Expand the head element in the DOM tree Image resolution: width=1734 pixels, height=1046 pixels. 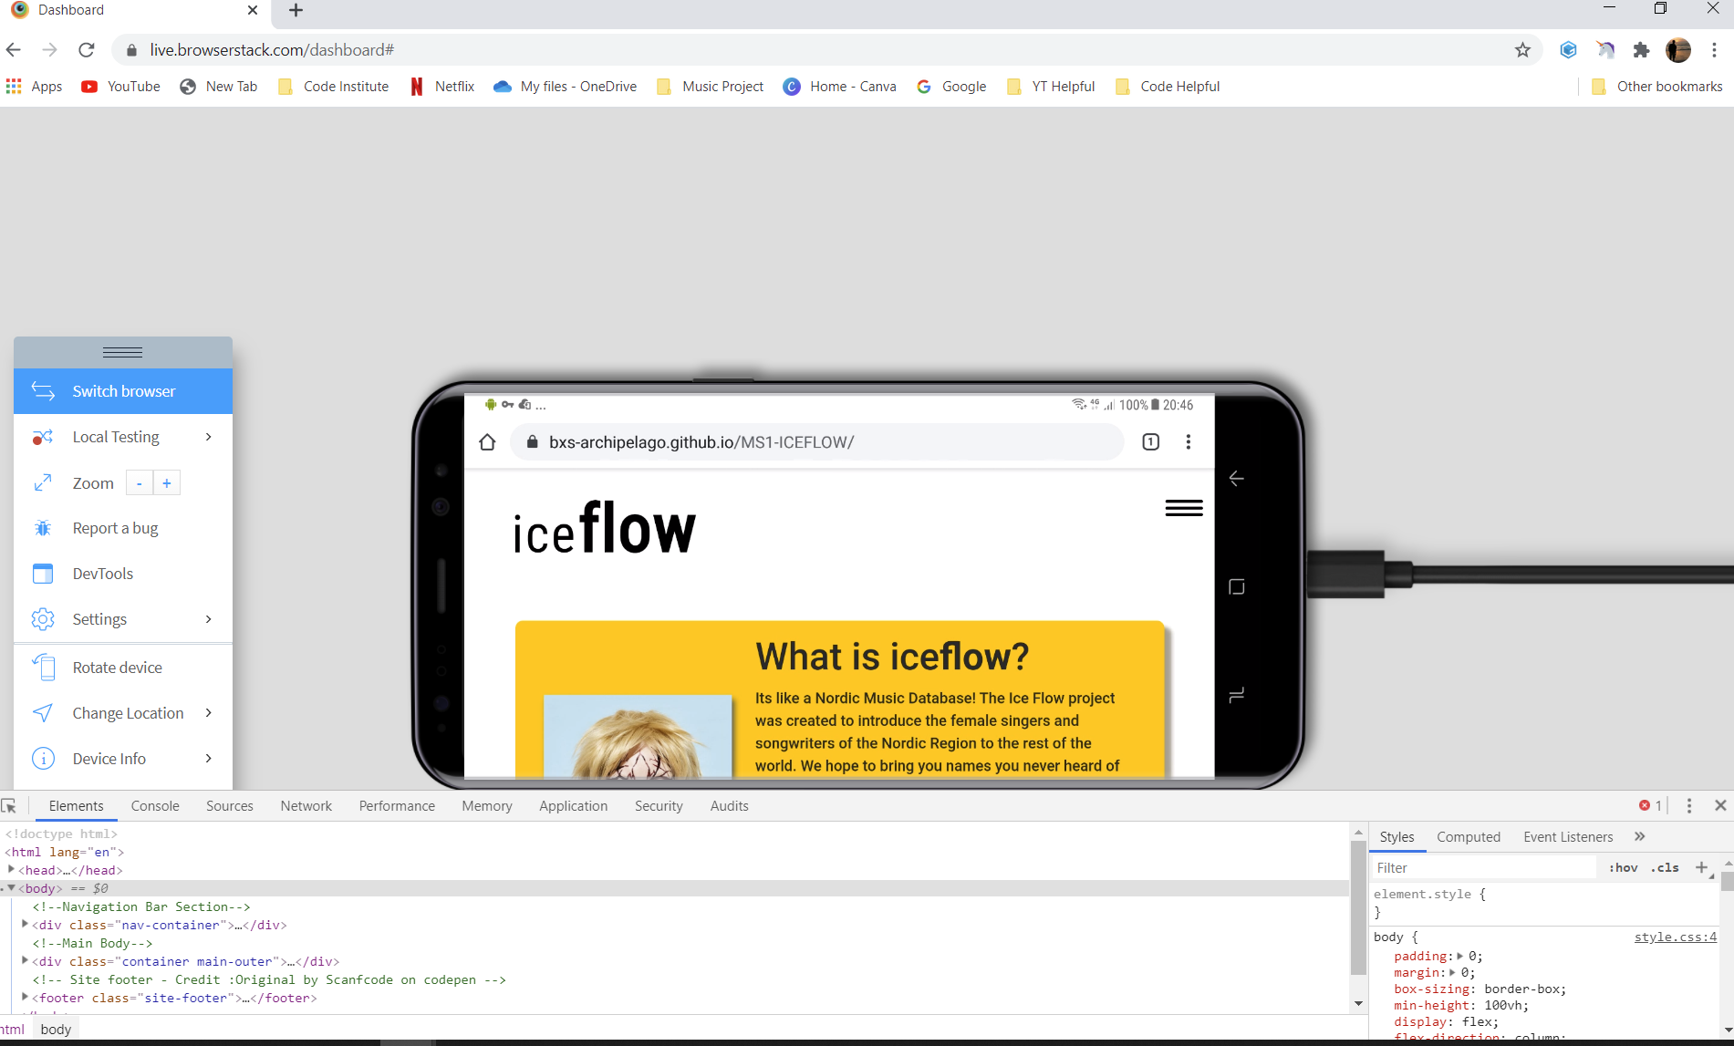[10, 869]
